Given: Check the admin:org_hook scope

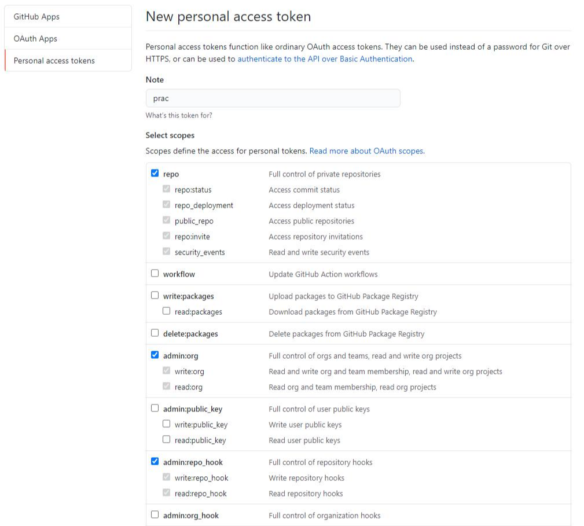Looking at the screenshot, I should 155,514.
